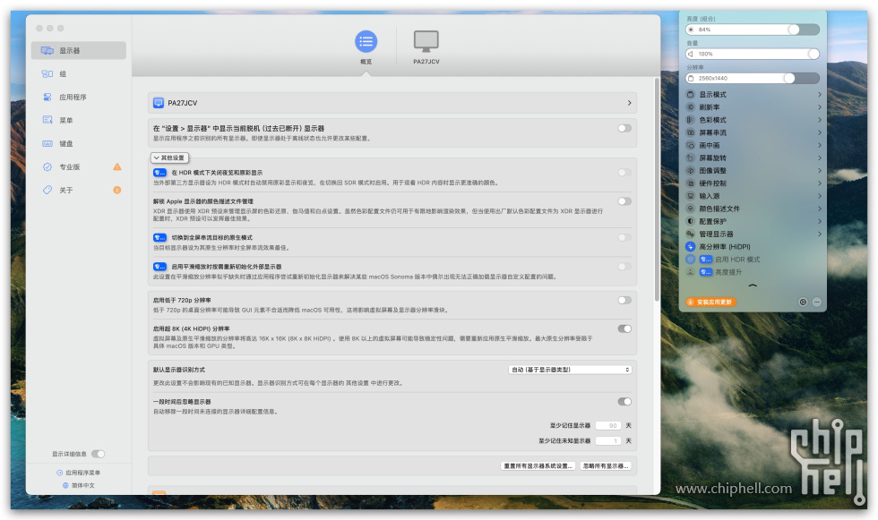Switch to the 概览 overview tab
Viewport: 878px width, 520px height.
[x=366, y=47]
